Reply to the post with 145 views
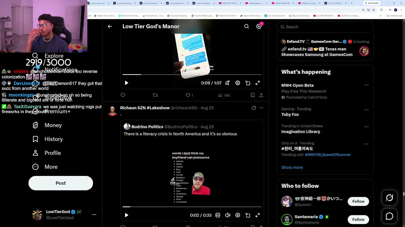The width and height of the screenshot is (405, 227). pyautogui.click(x=123, y=95)
